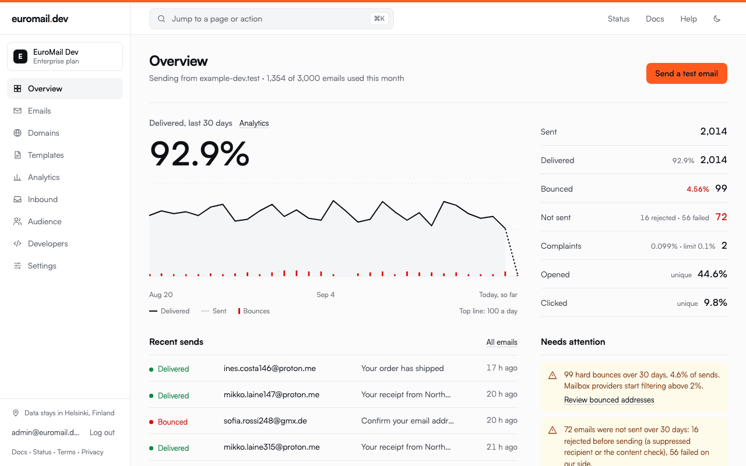This screenshot has width=746, height=466.
Task: Click the Emails envelope icon
Action: [17, 111]
